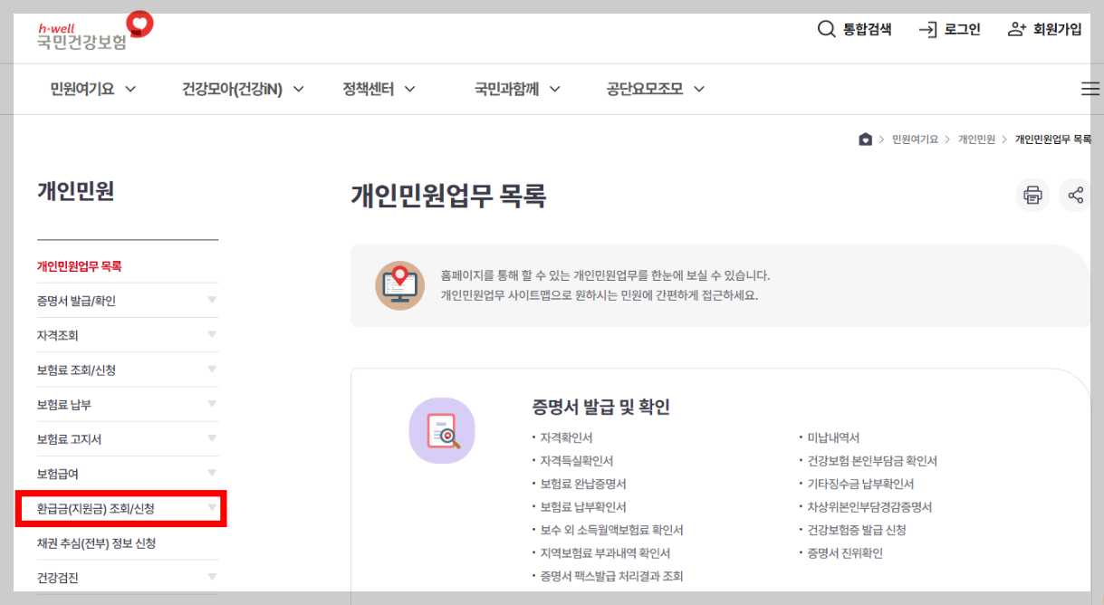The width and height of the screenshot is (1104, 605).
Task: Select 개인민원업무 목록 in sidebar
Action: tap(80, 266)
